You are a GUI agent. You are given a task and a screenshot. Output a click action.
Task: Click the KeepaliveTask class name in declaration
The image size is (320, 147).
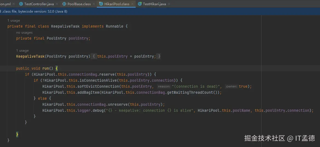tap(65, 26)
